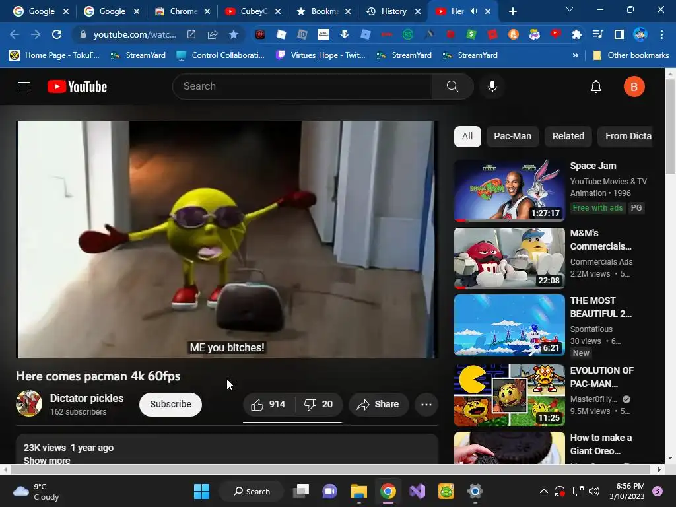
Task: Click the address bar URL
Action: [x=135, y=34]
